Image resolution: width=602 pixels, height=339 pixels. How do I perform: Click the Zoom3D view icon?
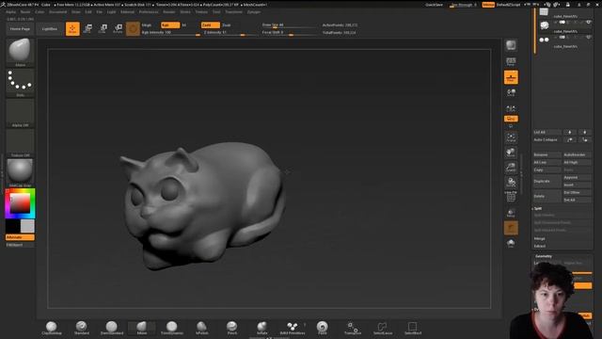511,168
